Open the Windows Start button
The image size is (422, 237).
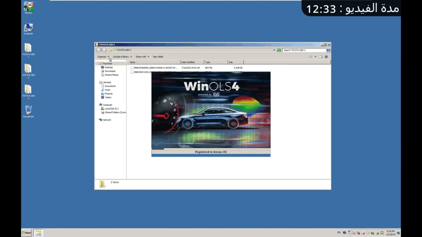click(x=27, y=232)
